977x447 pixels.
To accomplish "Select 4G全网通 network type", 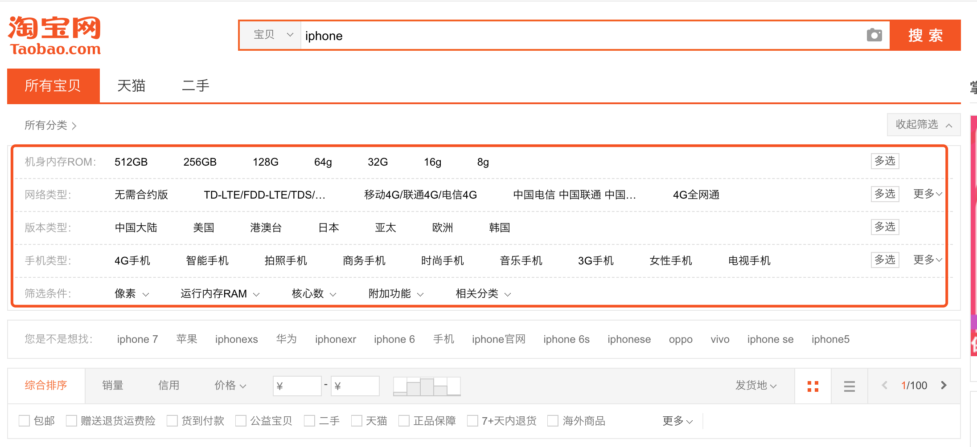I will 696,195.
